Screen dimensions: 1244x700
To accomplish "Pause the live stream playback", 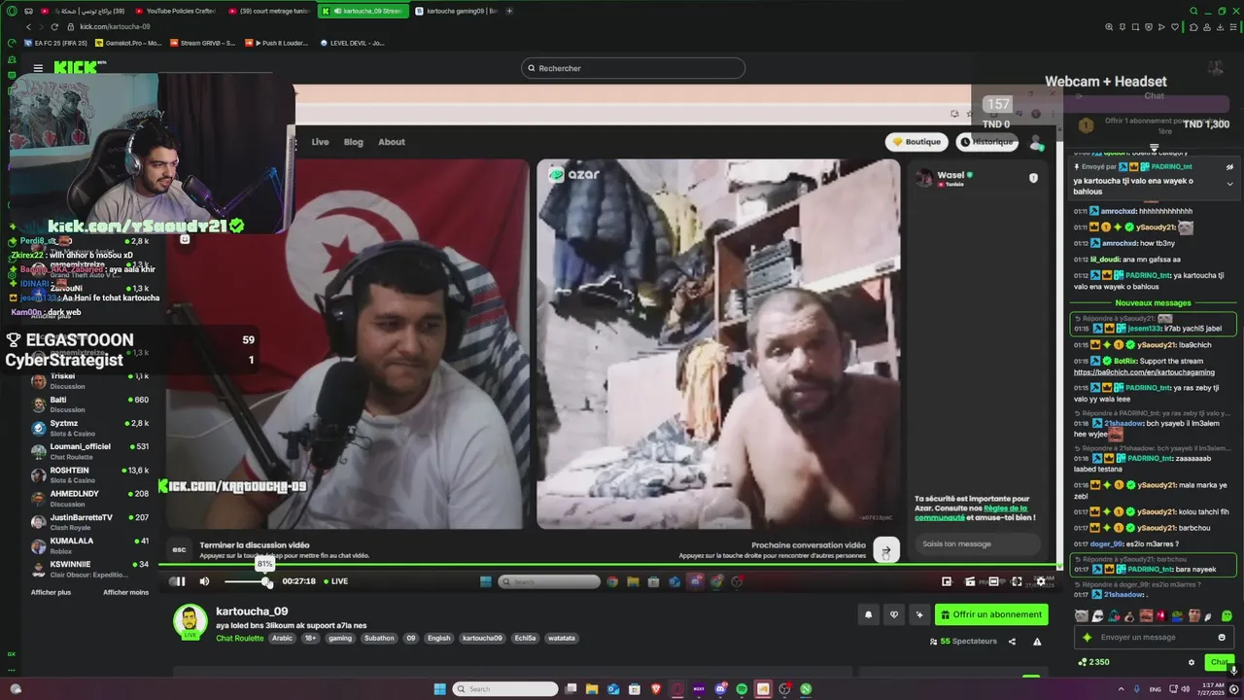I will click(179, 581).
